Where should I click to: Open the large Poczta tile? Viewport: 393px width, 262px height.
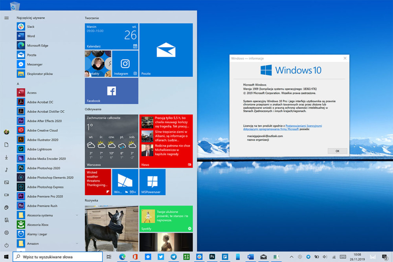point(166,50)
